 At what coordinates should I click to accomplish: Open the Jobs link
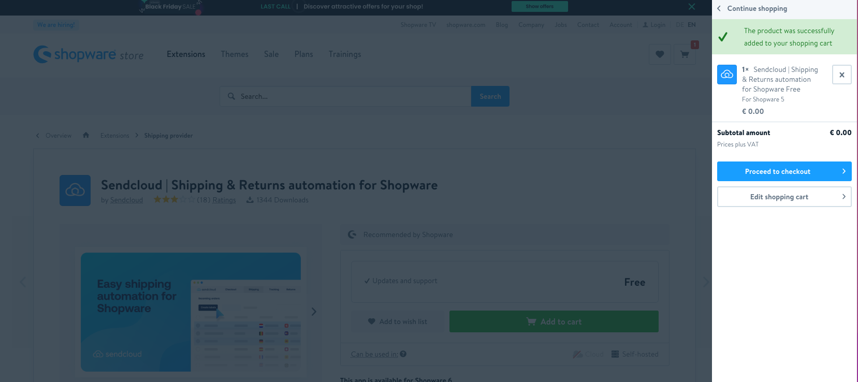(x=561, y=25)
